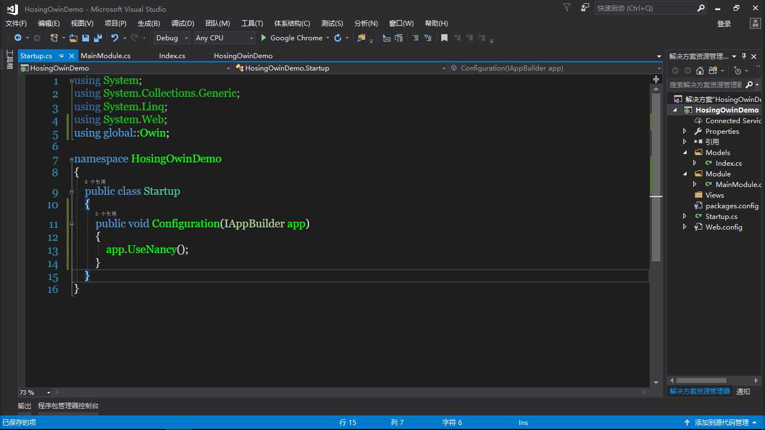This screenshot has height=430, width=765.
Task: Click the editor split handle above scrollbar
Action: (656, 80)
